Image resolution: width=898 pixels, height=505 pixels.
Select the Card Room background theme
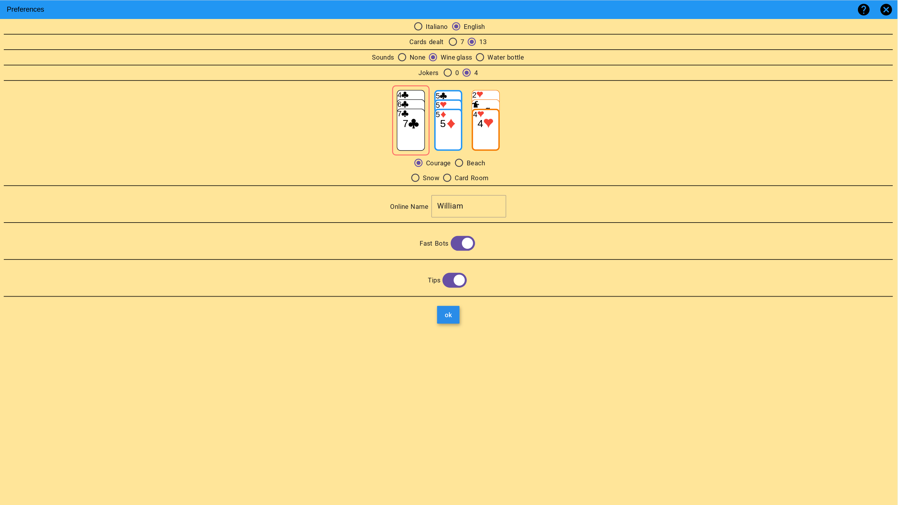click(x=447, y=178)
